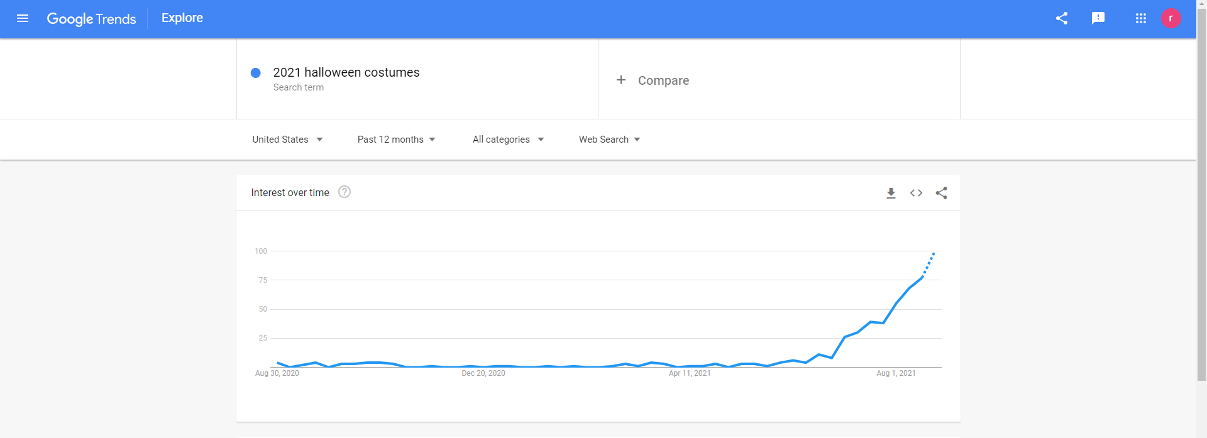The image size is (1207, 438).
Task: Share the Interest over time chart
Action: click(941, 193)
